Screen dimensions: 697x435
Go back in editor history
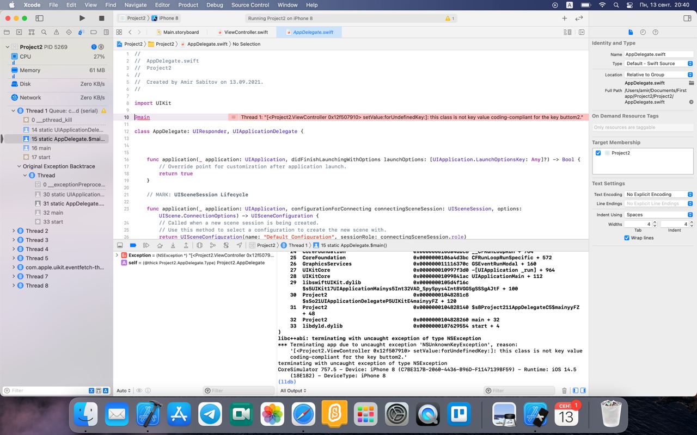[130, 32]
